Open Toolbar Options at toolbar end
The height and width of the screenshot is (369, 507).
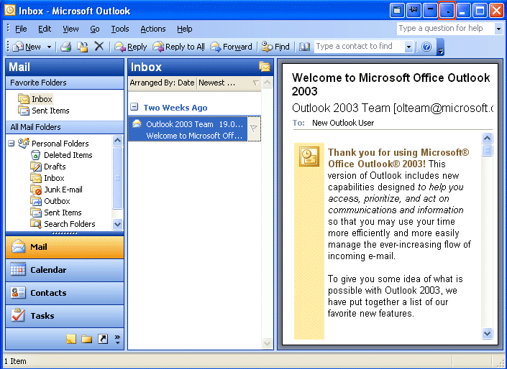(x=440, y=47)
